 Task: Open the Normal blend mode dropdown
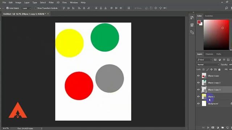click(x=208, y=65)
